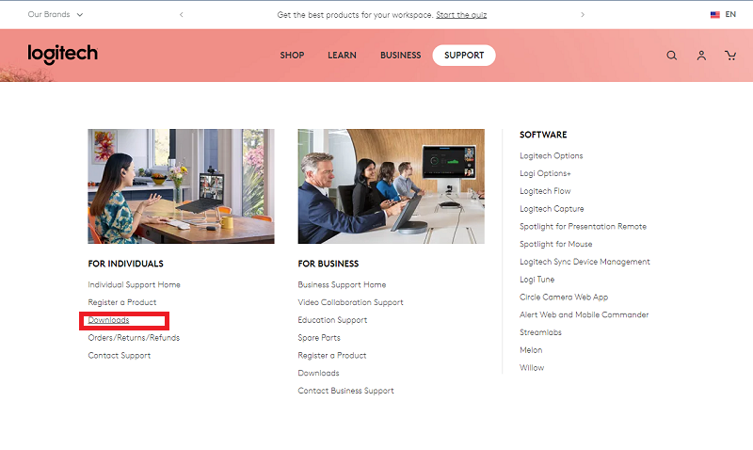Click Willow link
Screen dimensions: 753x450
(532, 368)
